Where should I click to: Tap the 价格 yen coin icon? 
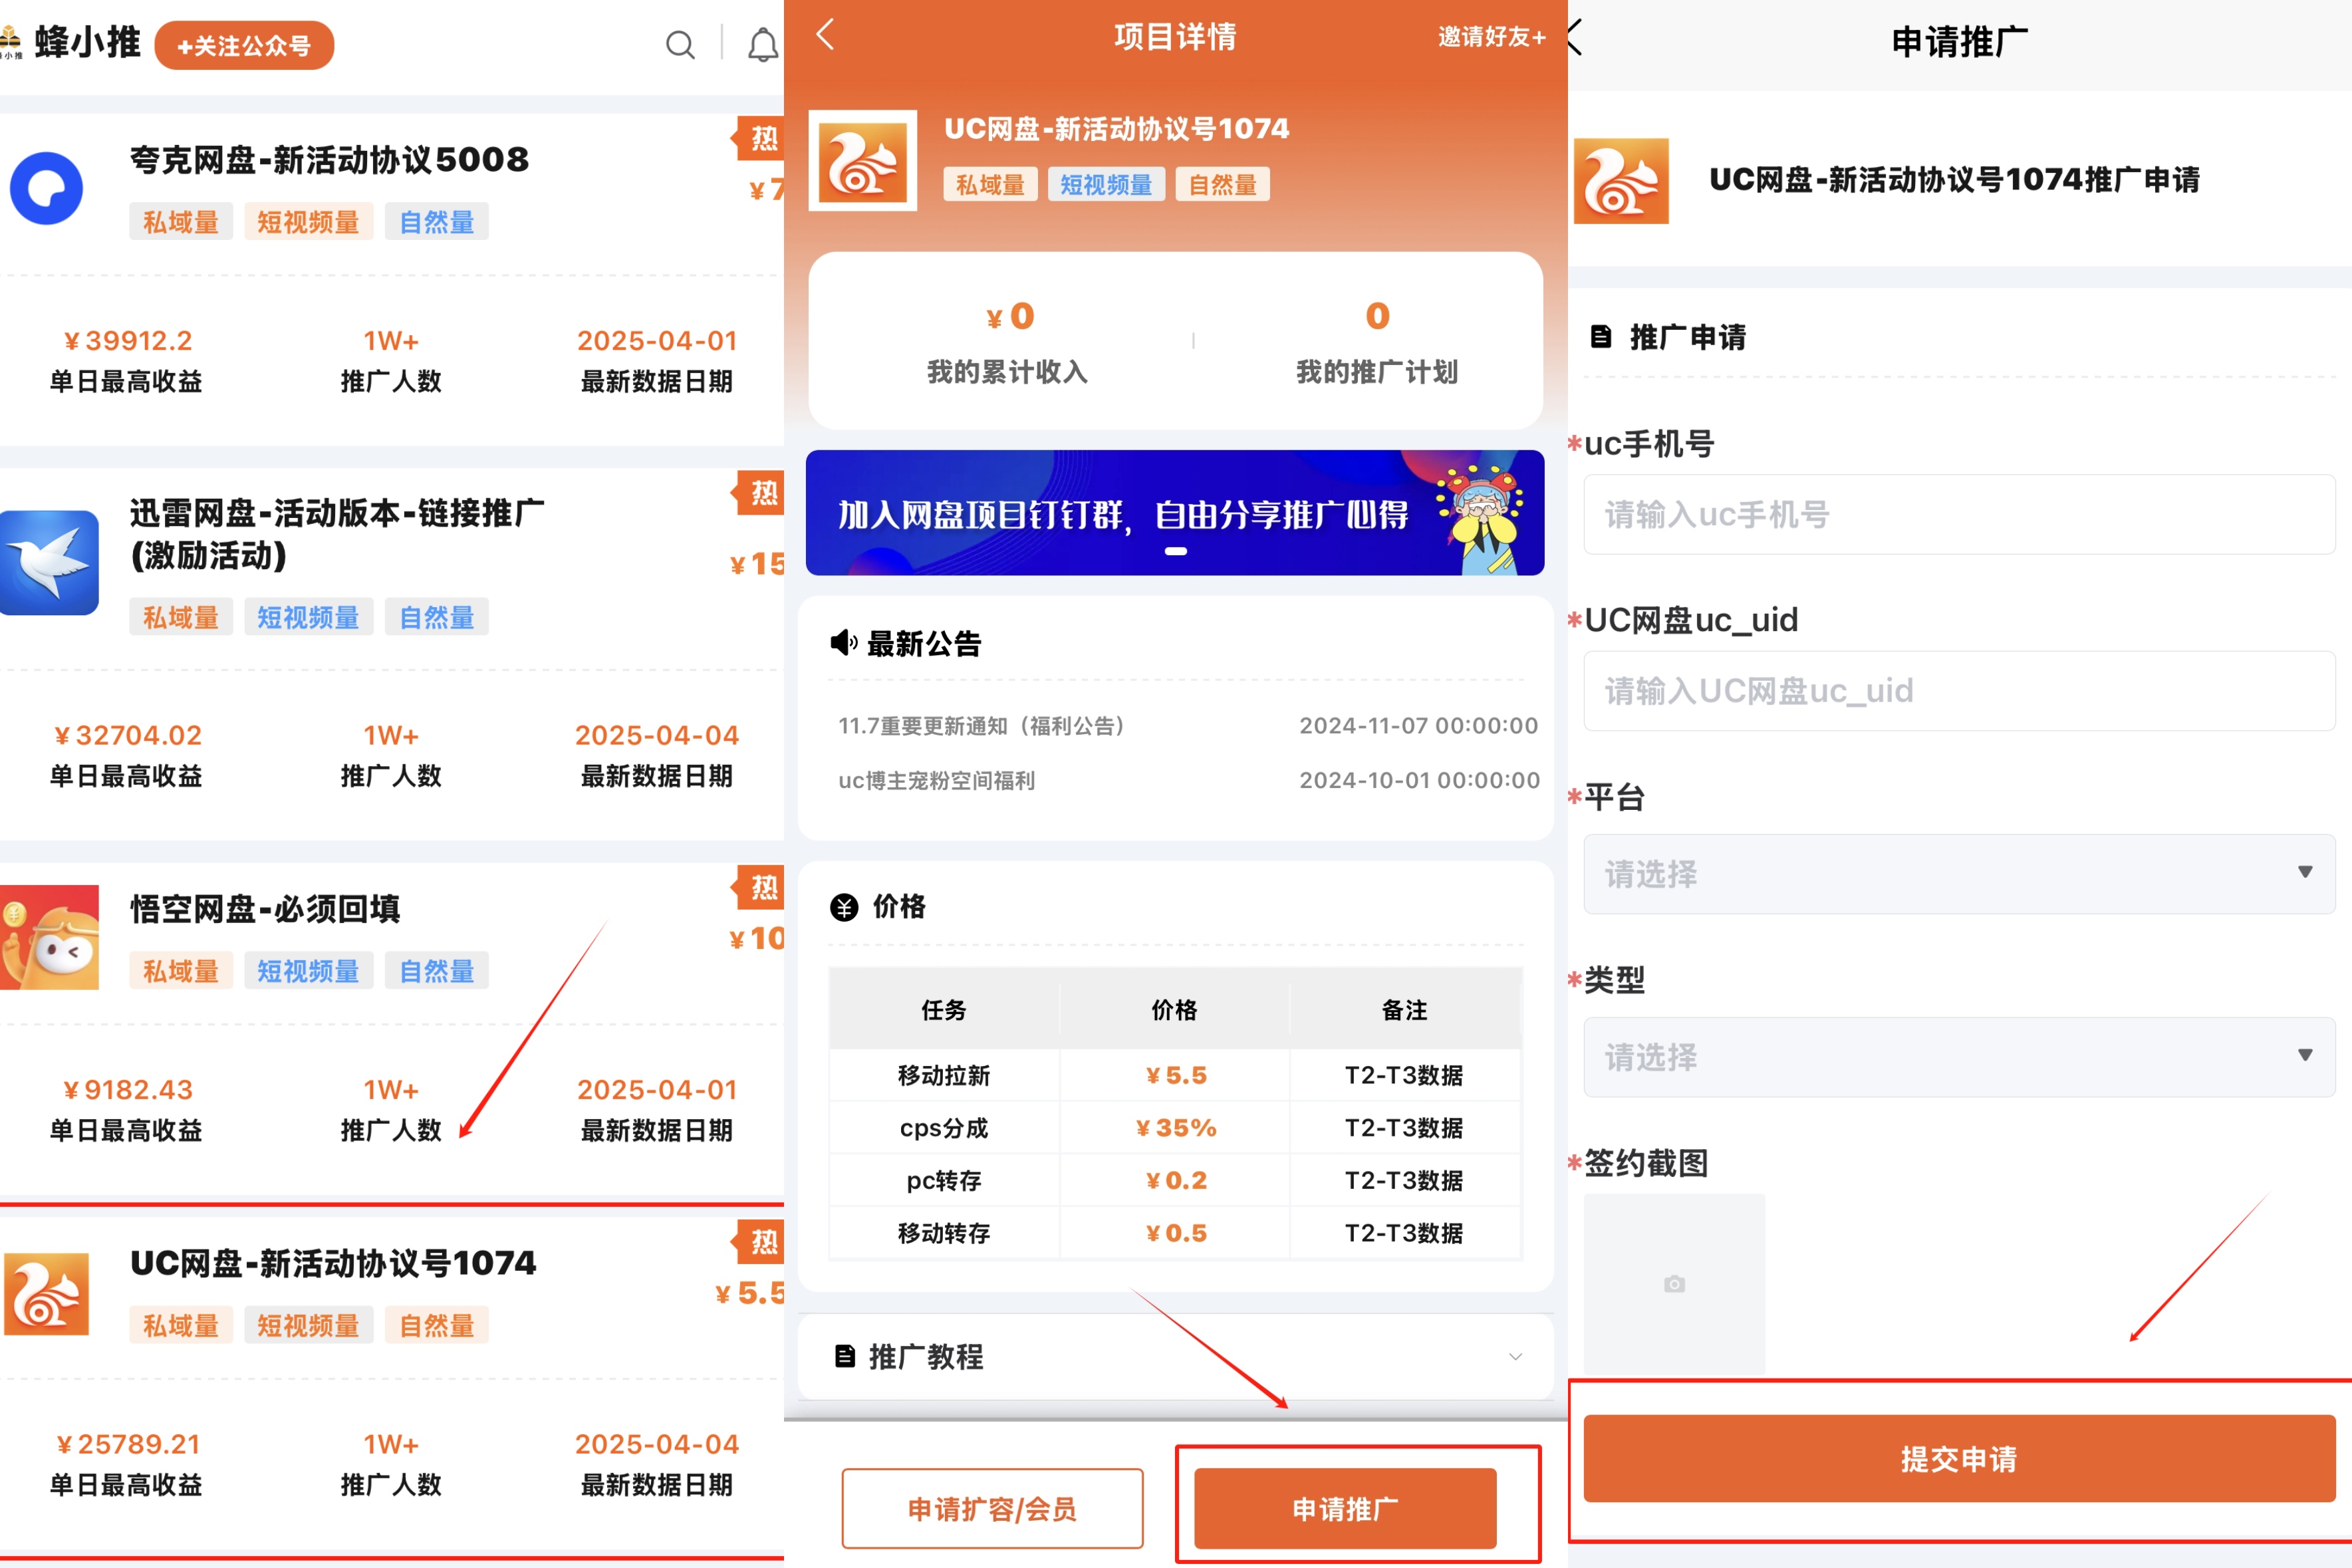tap(844, 907)
